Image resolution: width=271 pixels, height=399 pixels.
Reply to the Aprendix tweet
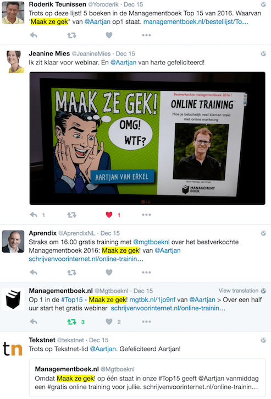[x=34, y=272]
